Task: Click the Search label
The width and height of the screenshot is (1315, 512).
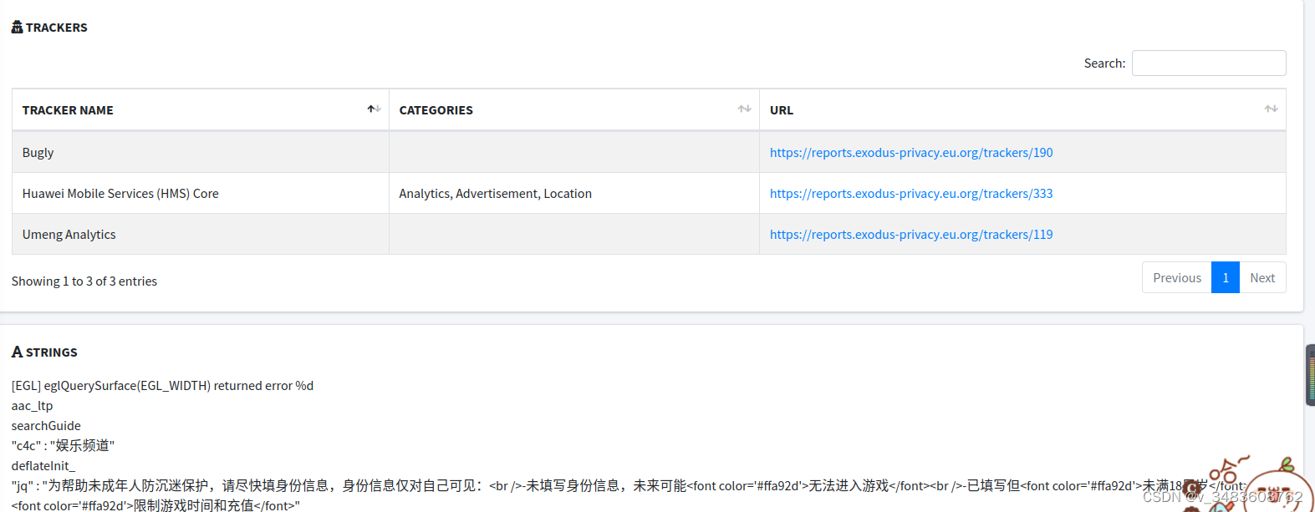Action: point(1104,63)
